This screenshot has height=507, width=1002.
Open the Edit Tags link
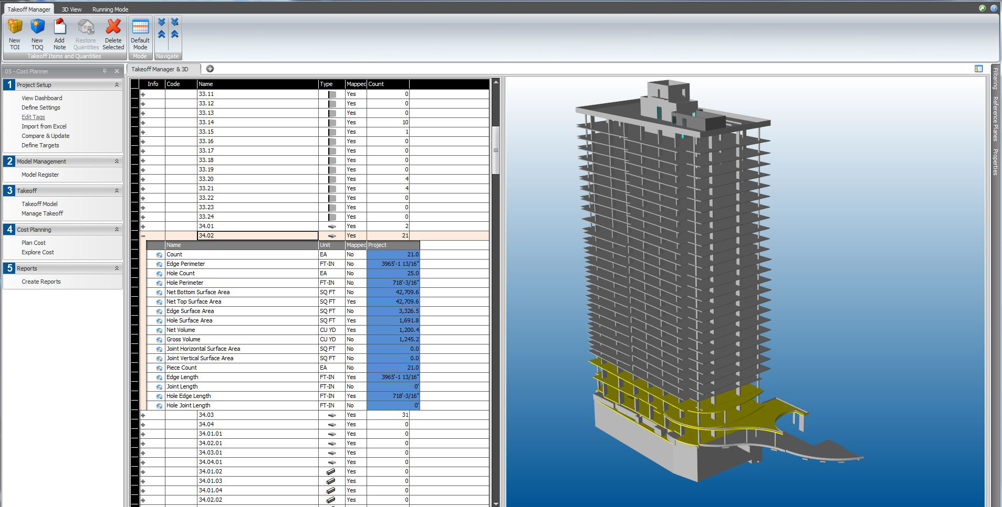pos(33,116)
